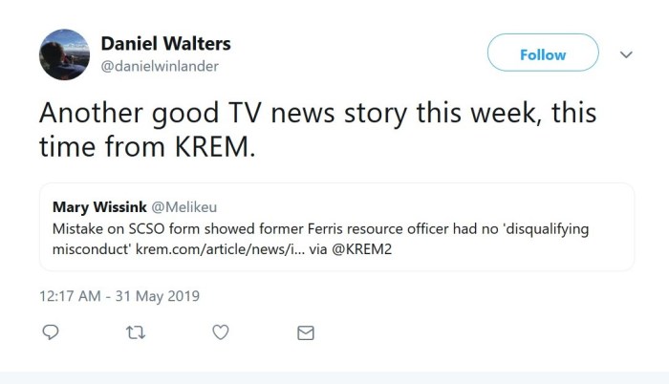
Task: Send tweet via Direct Message envelope icon
Action: point(305,332)
